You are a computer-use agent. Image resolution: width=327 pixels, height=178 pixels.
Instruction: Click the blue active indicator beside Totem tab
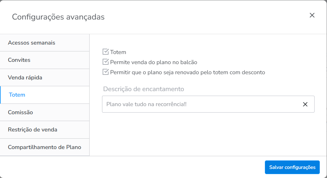pyautogui.click(x=1, y=95)
